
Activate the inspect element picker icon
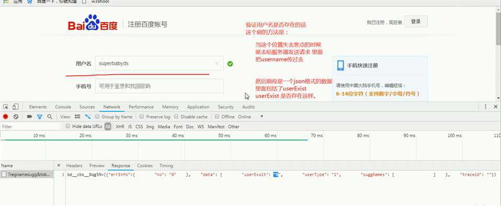click(x=6, y=107)
